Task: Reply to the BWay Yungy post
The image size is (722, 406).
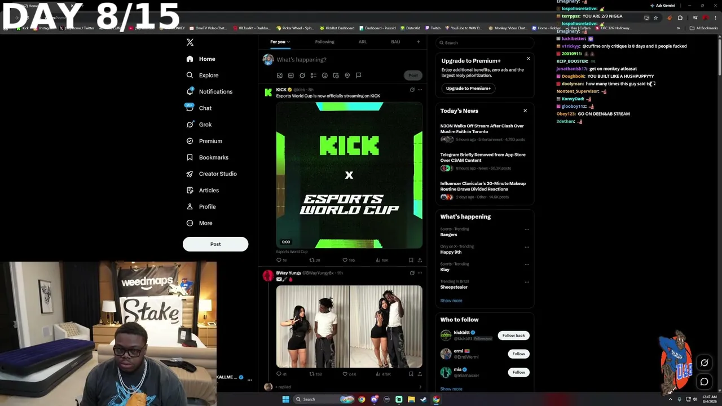Action: tap(281, 374)
